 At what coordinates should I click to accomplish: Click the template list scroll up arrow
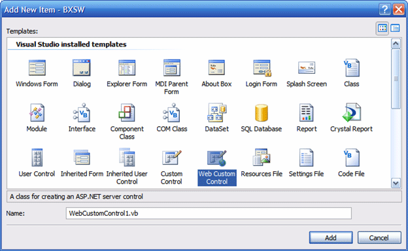click(396, 43)
